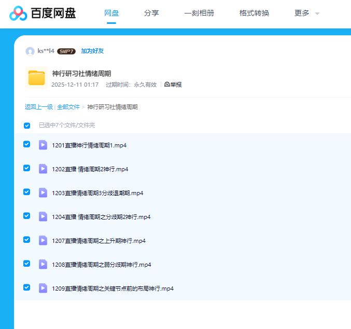The height and width of the screenshot is (329, 351).
Task: Open the 格式转换 tab
Action: (254, 13)
